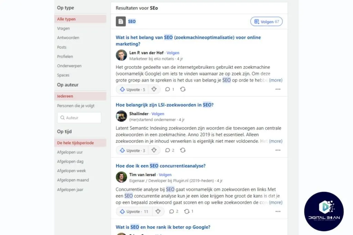The width and height of the screenshot is (353, 235).
Task: Open comments on Tim van Iersel's answer
Action: pos(174,211)
